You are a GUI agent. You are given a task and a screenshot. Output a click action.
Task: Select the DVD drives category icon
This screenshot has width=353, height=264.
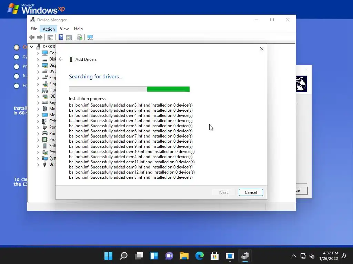coord(45,71)
